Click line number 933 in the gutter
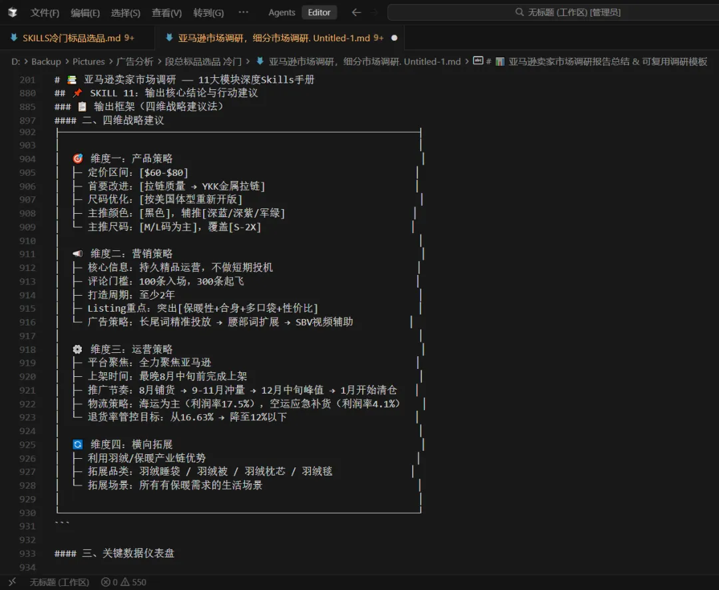Viewport: 719px width, 590px height. [27, 553]
